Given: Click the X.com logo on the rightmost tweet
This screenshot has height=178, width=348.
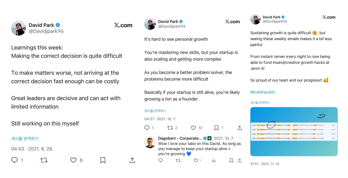Looking at the screenshot, I should coord(329,17).
